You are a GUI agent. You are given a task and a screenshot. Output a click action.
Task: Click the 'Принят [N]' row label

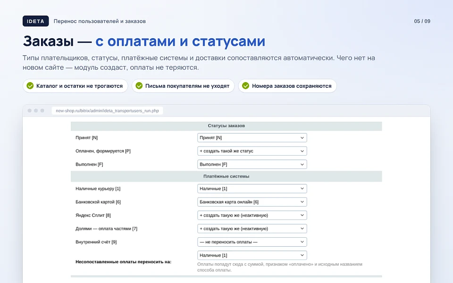tap(87, 138)
